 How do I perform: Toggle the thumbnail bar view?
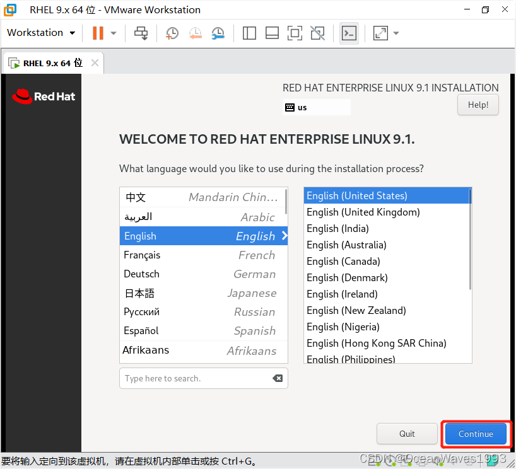pos(272,33)
